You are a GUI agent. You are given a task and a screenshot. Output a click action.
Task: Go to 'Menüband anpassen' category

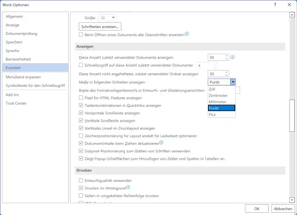pos(23,77)
